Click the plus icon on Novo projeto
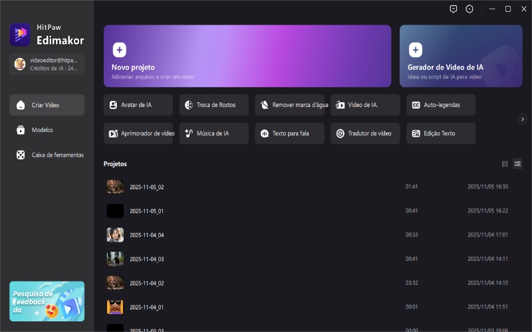This screenshot has width=532, height=332. pos(120,50)
